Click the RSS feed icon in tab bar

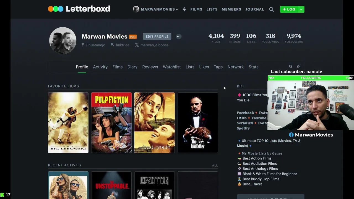coord(298,67)
